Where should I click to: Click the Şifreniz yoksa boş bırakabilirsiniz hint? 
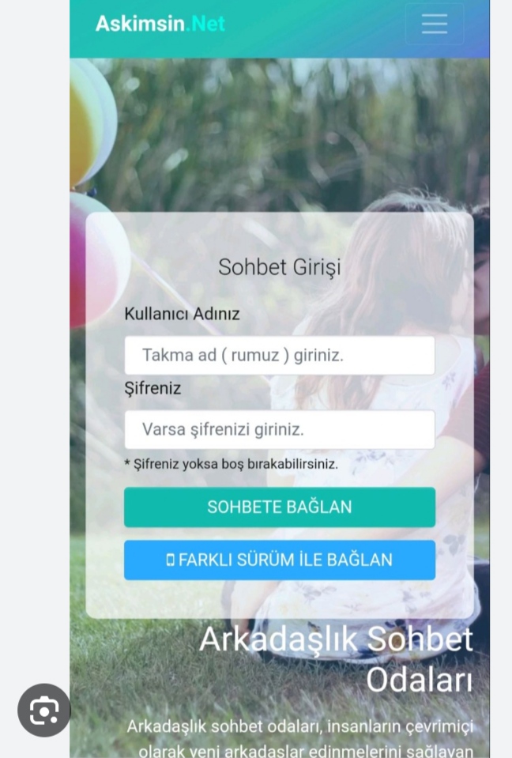coord(232,464)
